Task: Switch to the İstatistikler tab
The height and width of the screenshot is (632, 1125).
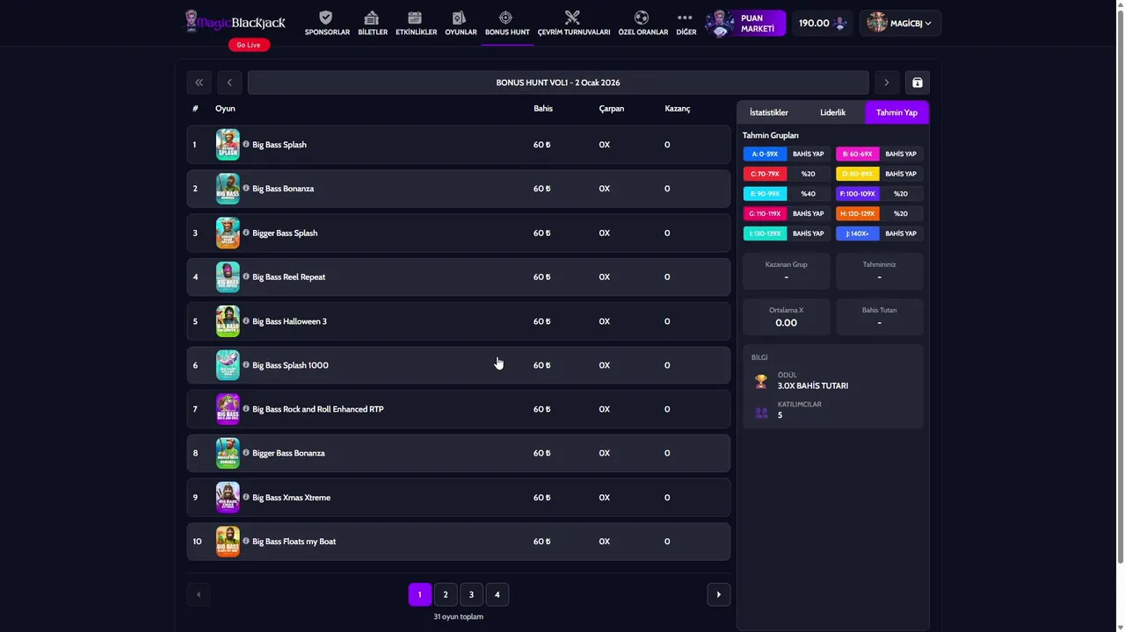Action: pos(769,112)
